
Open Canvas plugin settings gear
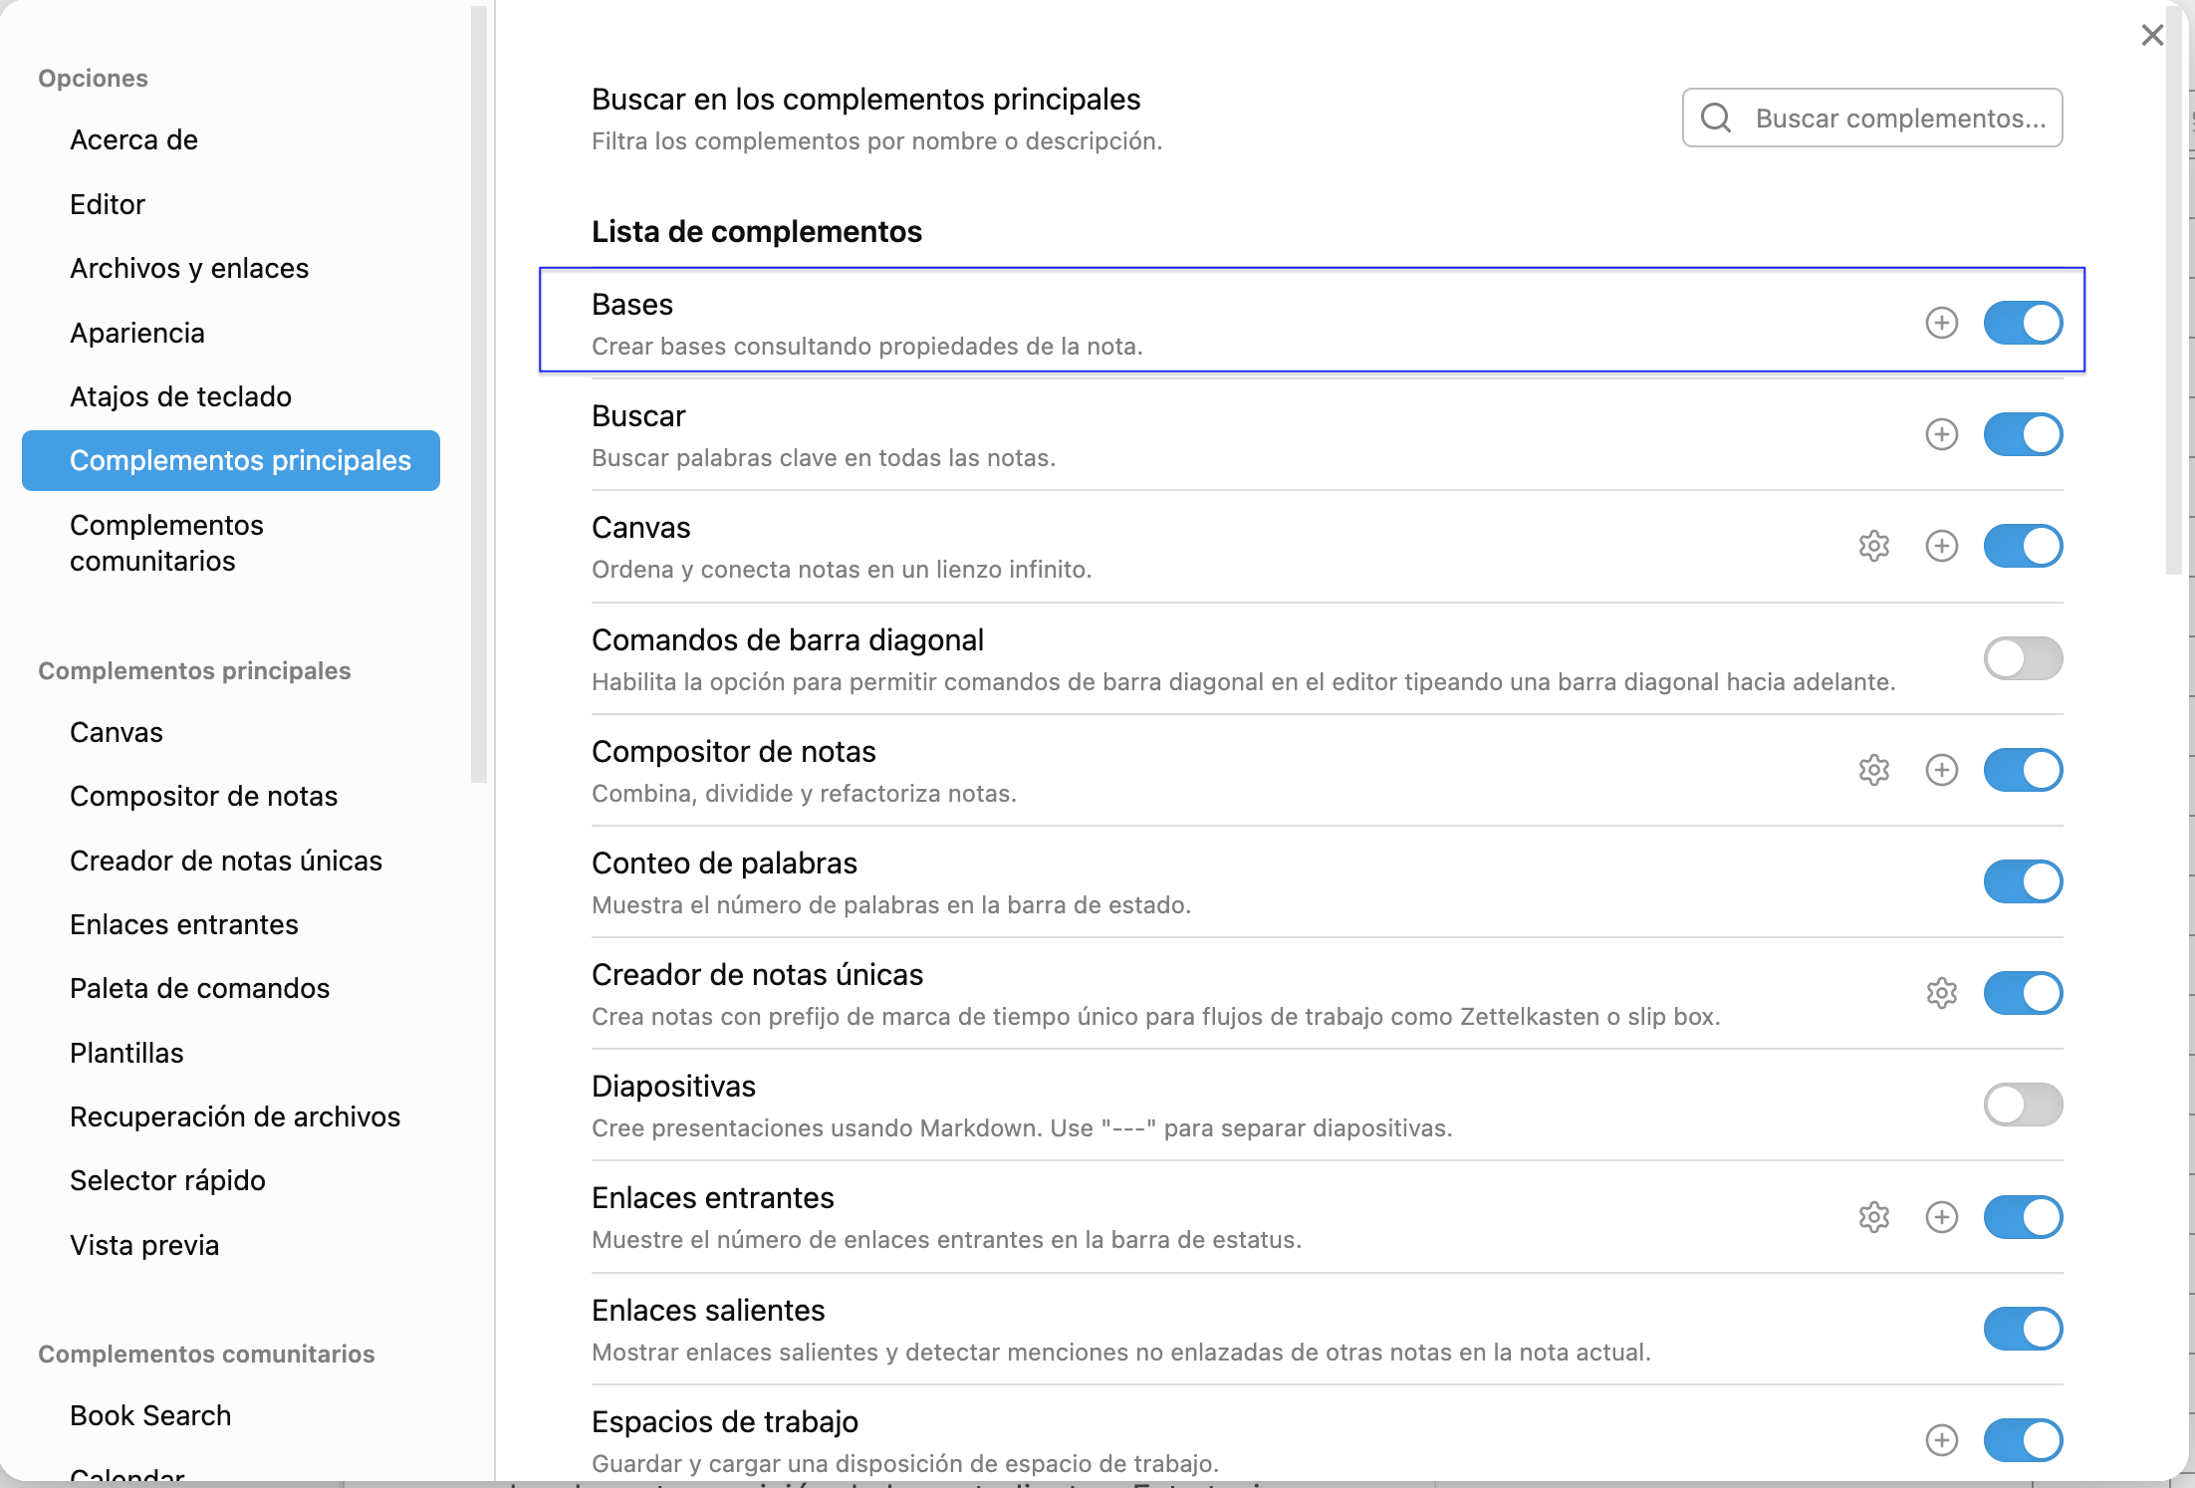pos(1873,546)
